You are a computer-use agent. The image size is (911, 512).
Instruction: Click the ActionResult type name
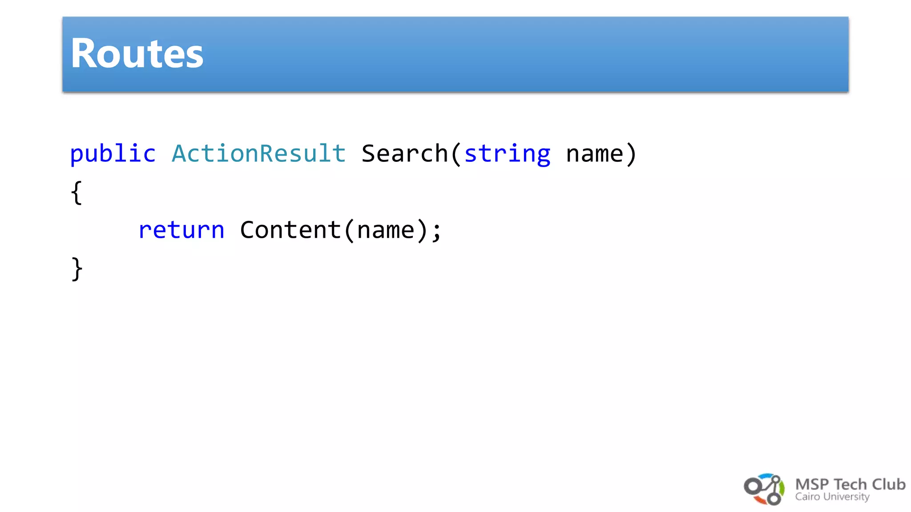pos(258,154)
